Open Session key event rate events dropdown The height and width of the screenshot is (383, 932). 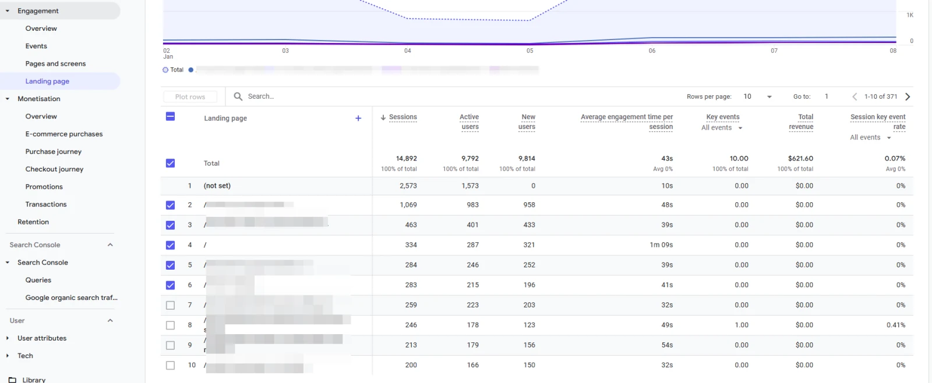(x=871, y=138)
